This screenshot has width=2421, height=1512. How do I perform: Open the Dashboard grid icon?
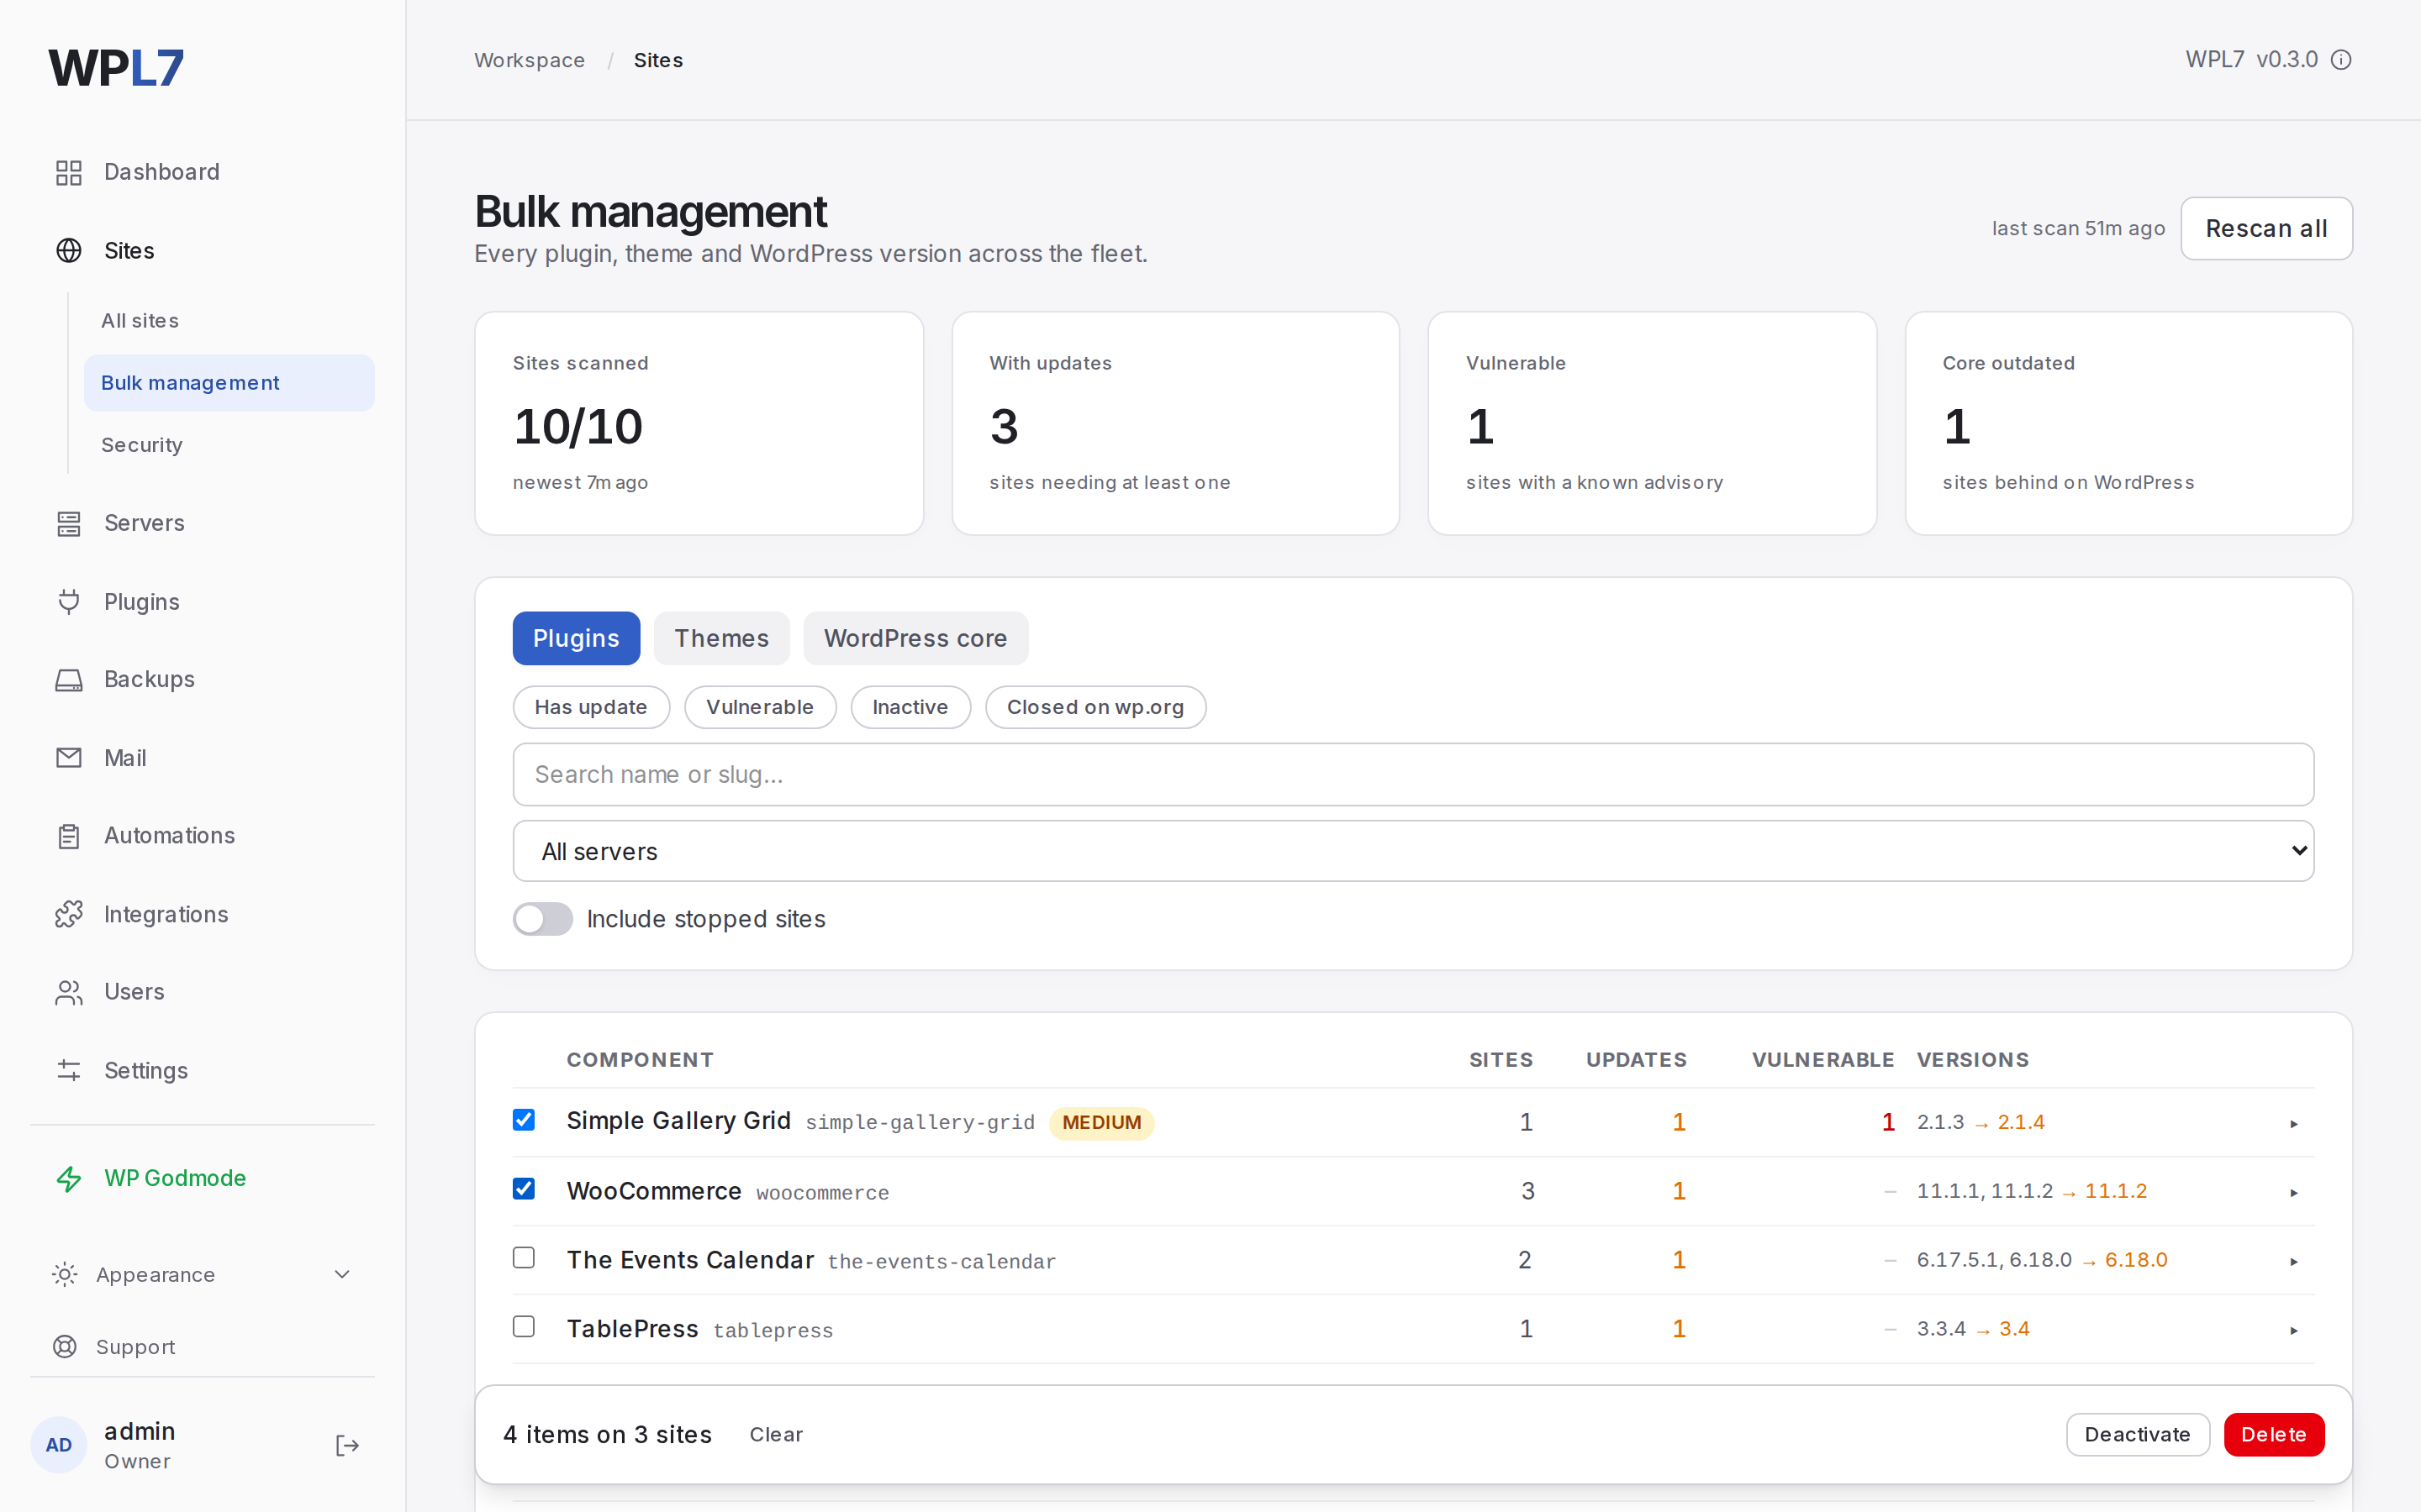pos(68,172)
